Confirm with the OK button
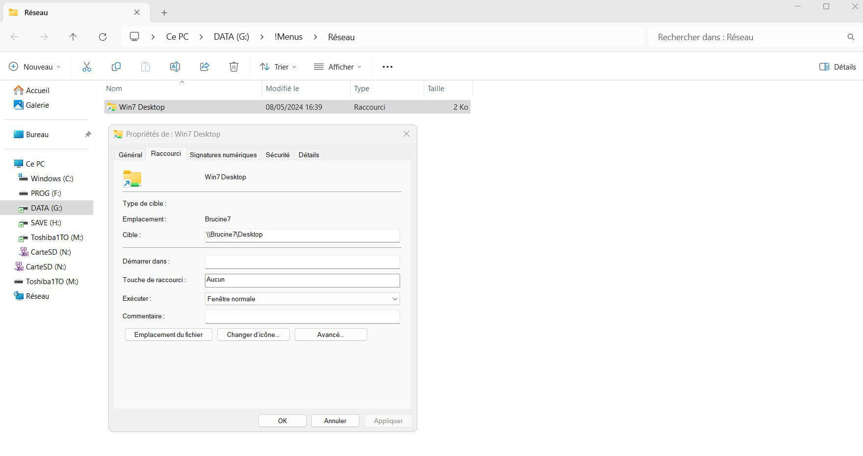Image resolution: width=863 pixels, height=456 pixels. coord(282,421)
